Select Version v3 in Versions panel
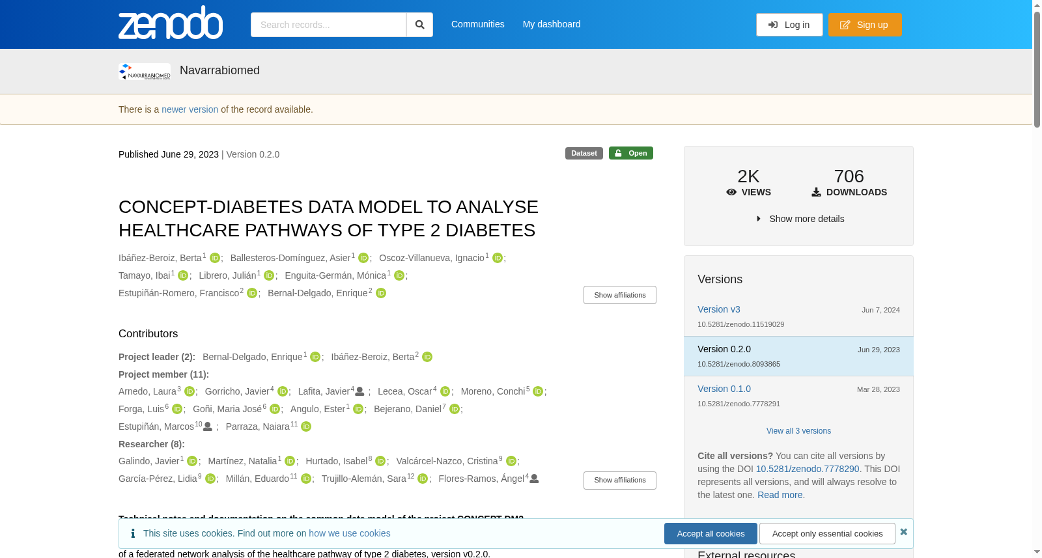Screen dimensions: 1042x558 [x=719, y=309]
